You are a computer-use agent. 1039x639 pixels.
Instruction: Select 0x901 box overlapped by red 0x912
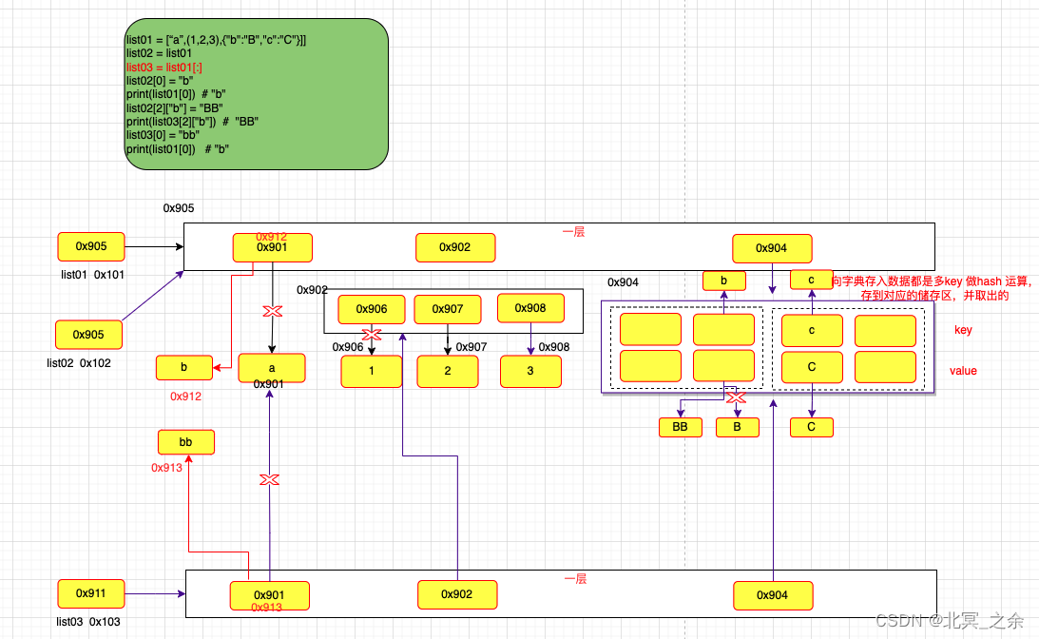click(x=272, y=247)
